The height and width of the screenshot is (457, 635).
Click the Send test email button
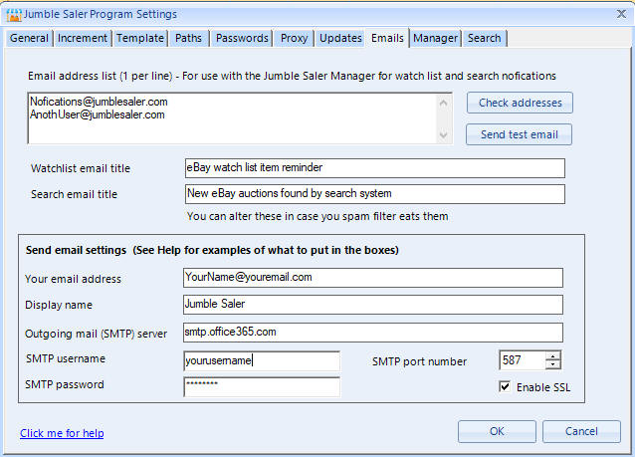520,134
